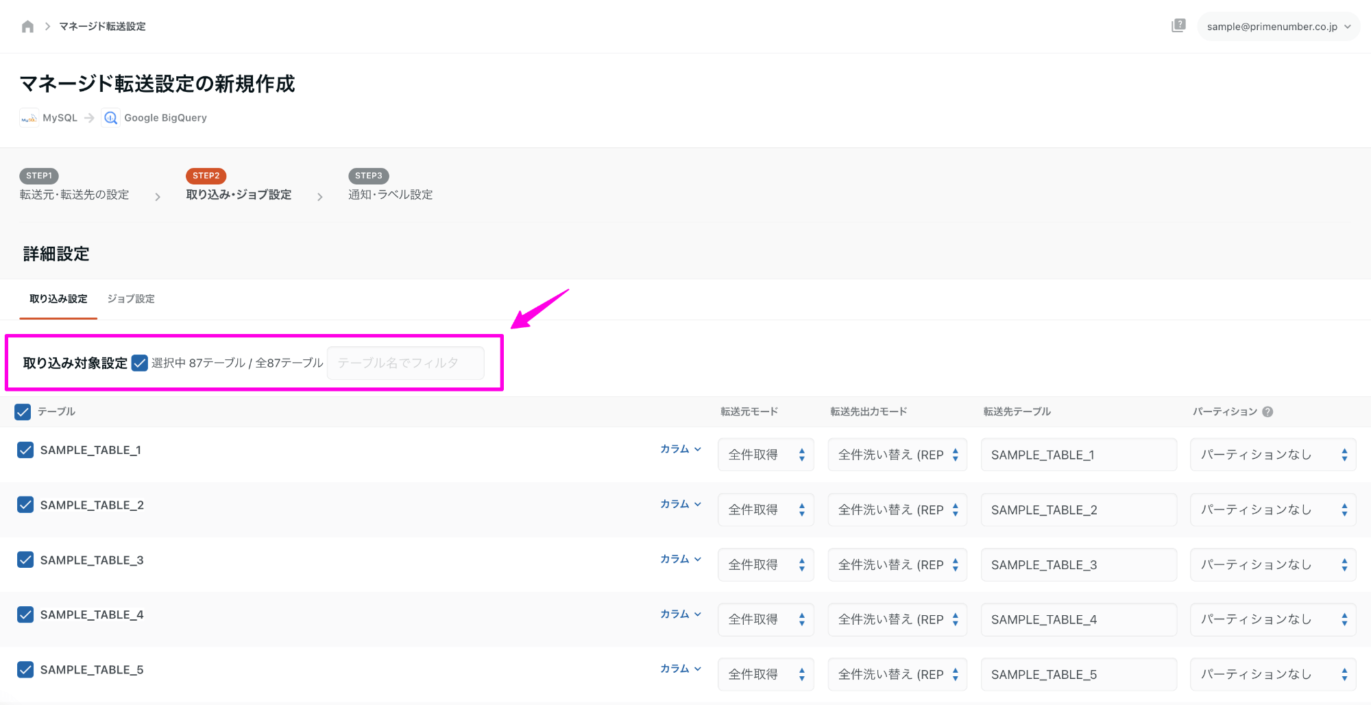The height and width of the screenshot is (705, 1371).
Task: Open パーティション dropdown for SAMPLE_TABLE_5
Action: click(1273, 674)
